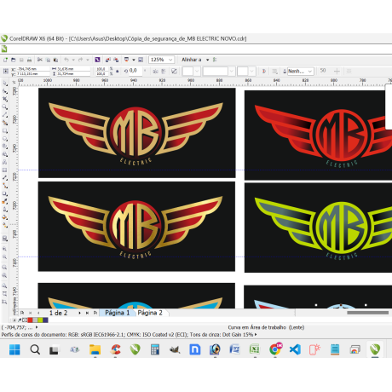Click the Welcome screen icon beside zoom
Image resolution: width=392 pixels, height=392 pixels.
pos(141,60)
